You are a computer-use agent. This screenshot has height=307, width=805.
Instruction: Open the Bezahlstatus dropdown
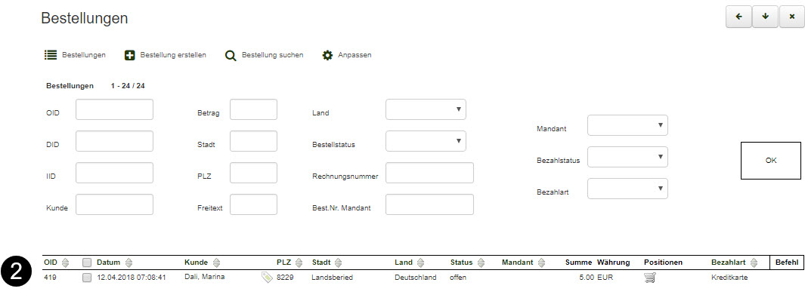pos(627,157)
